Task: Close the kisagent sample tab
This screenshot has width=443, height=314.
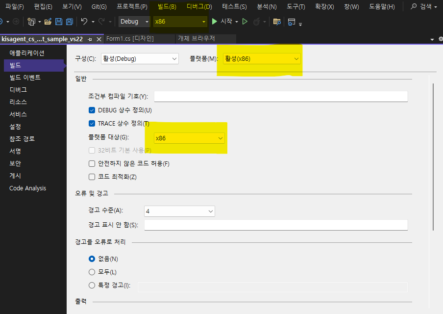Action: (x=99, y=39)
